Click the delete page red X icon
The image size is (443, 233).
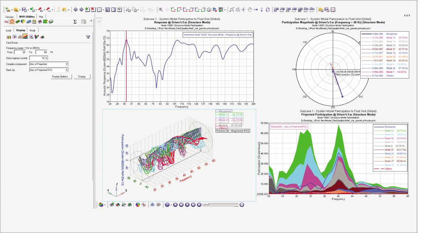coord(93,10)
